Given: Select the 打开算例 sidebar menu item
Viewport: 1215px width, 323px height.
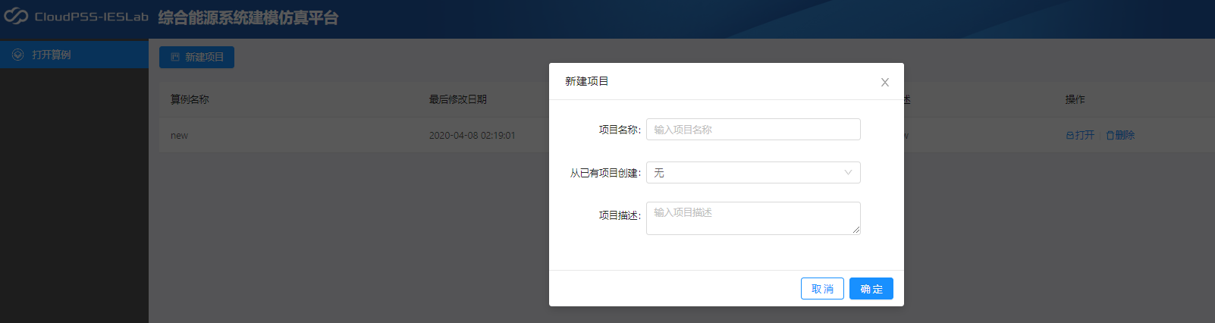Looking at the screenshot, I should [x=74, y=55].
